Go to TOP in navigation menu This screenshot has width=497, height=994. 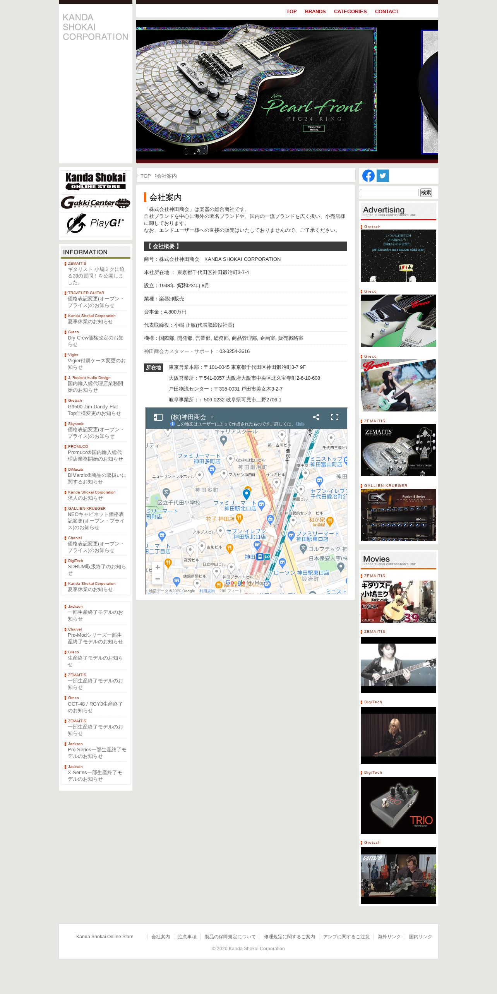291,11
